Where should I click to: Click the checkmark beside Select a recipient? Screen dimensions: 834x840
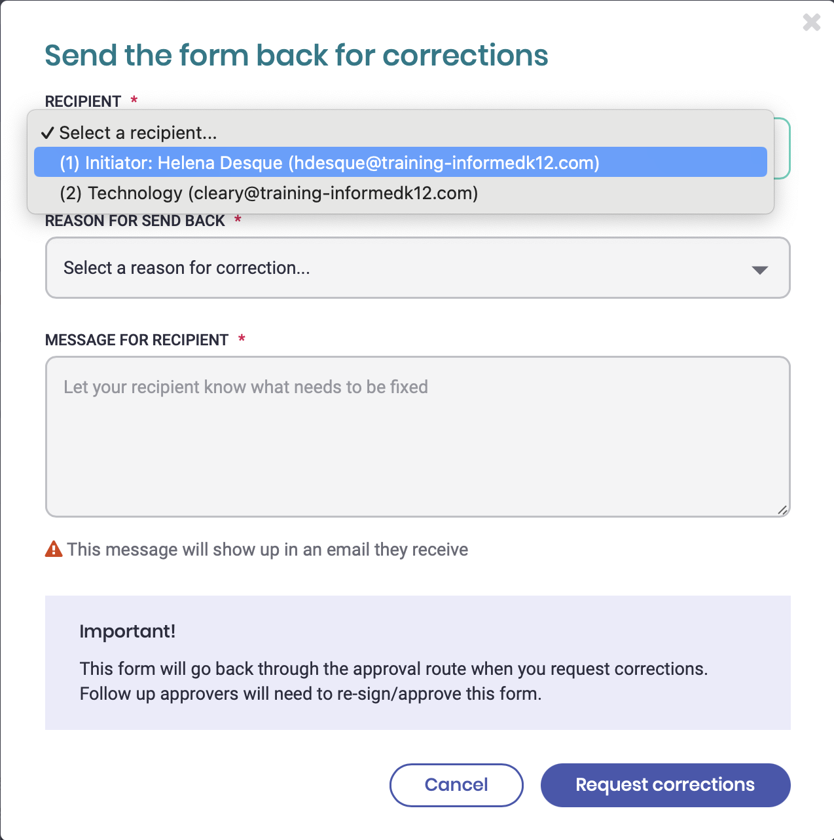(x=47, y=133)
